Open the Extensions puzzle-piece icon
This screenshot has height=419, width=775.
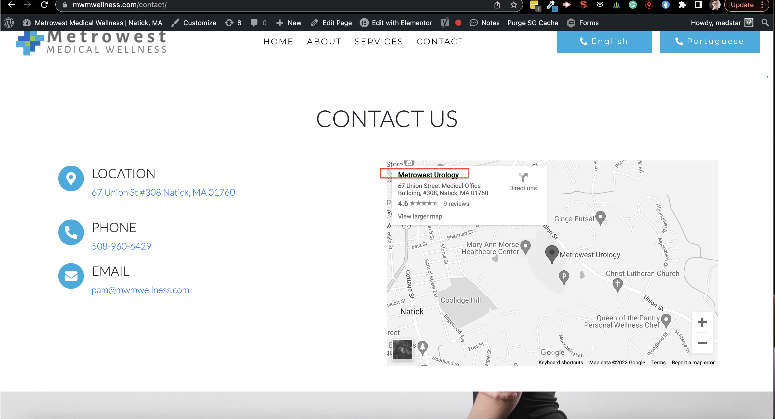(x=682, y=5)
